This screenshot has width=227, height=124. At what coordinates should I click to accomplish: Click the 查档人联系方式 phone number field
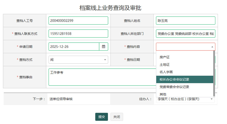(78, 34)
